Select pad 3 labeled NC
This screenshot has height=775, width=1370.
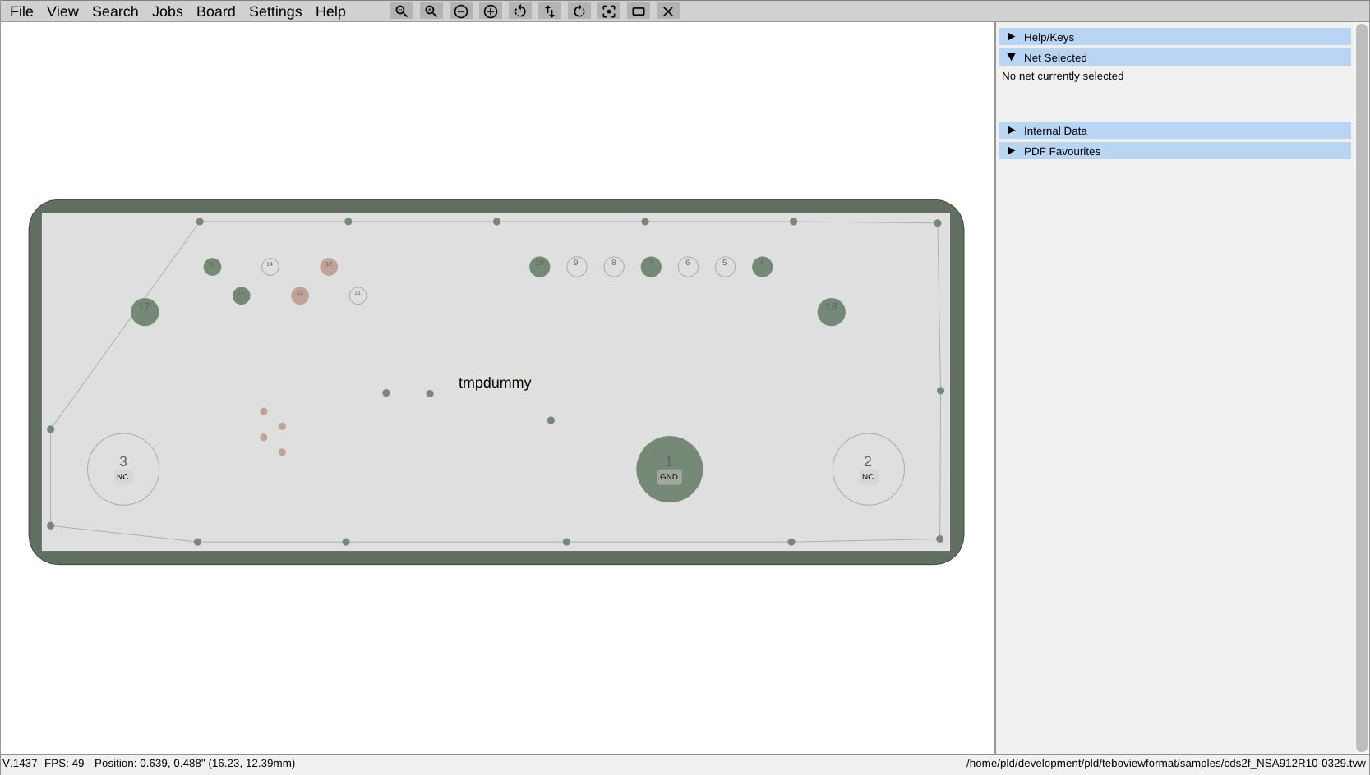point(123,470)
